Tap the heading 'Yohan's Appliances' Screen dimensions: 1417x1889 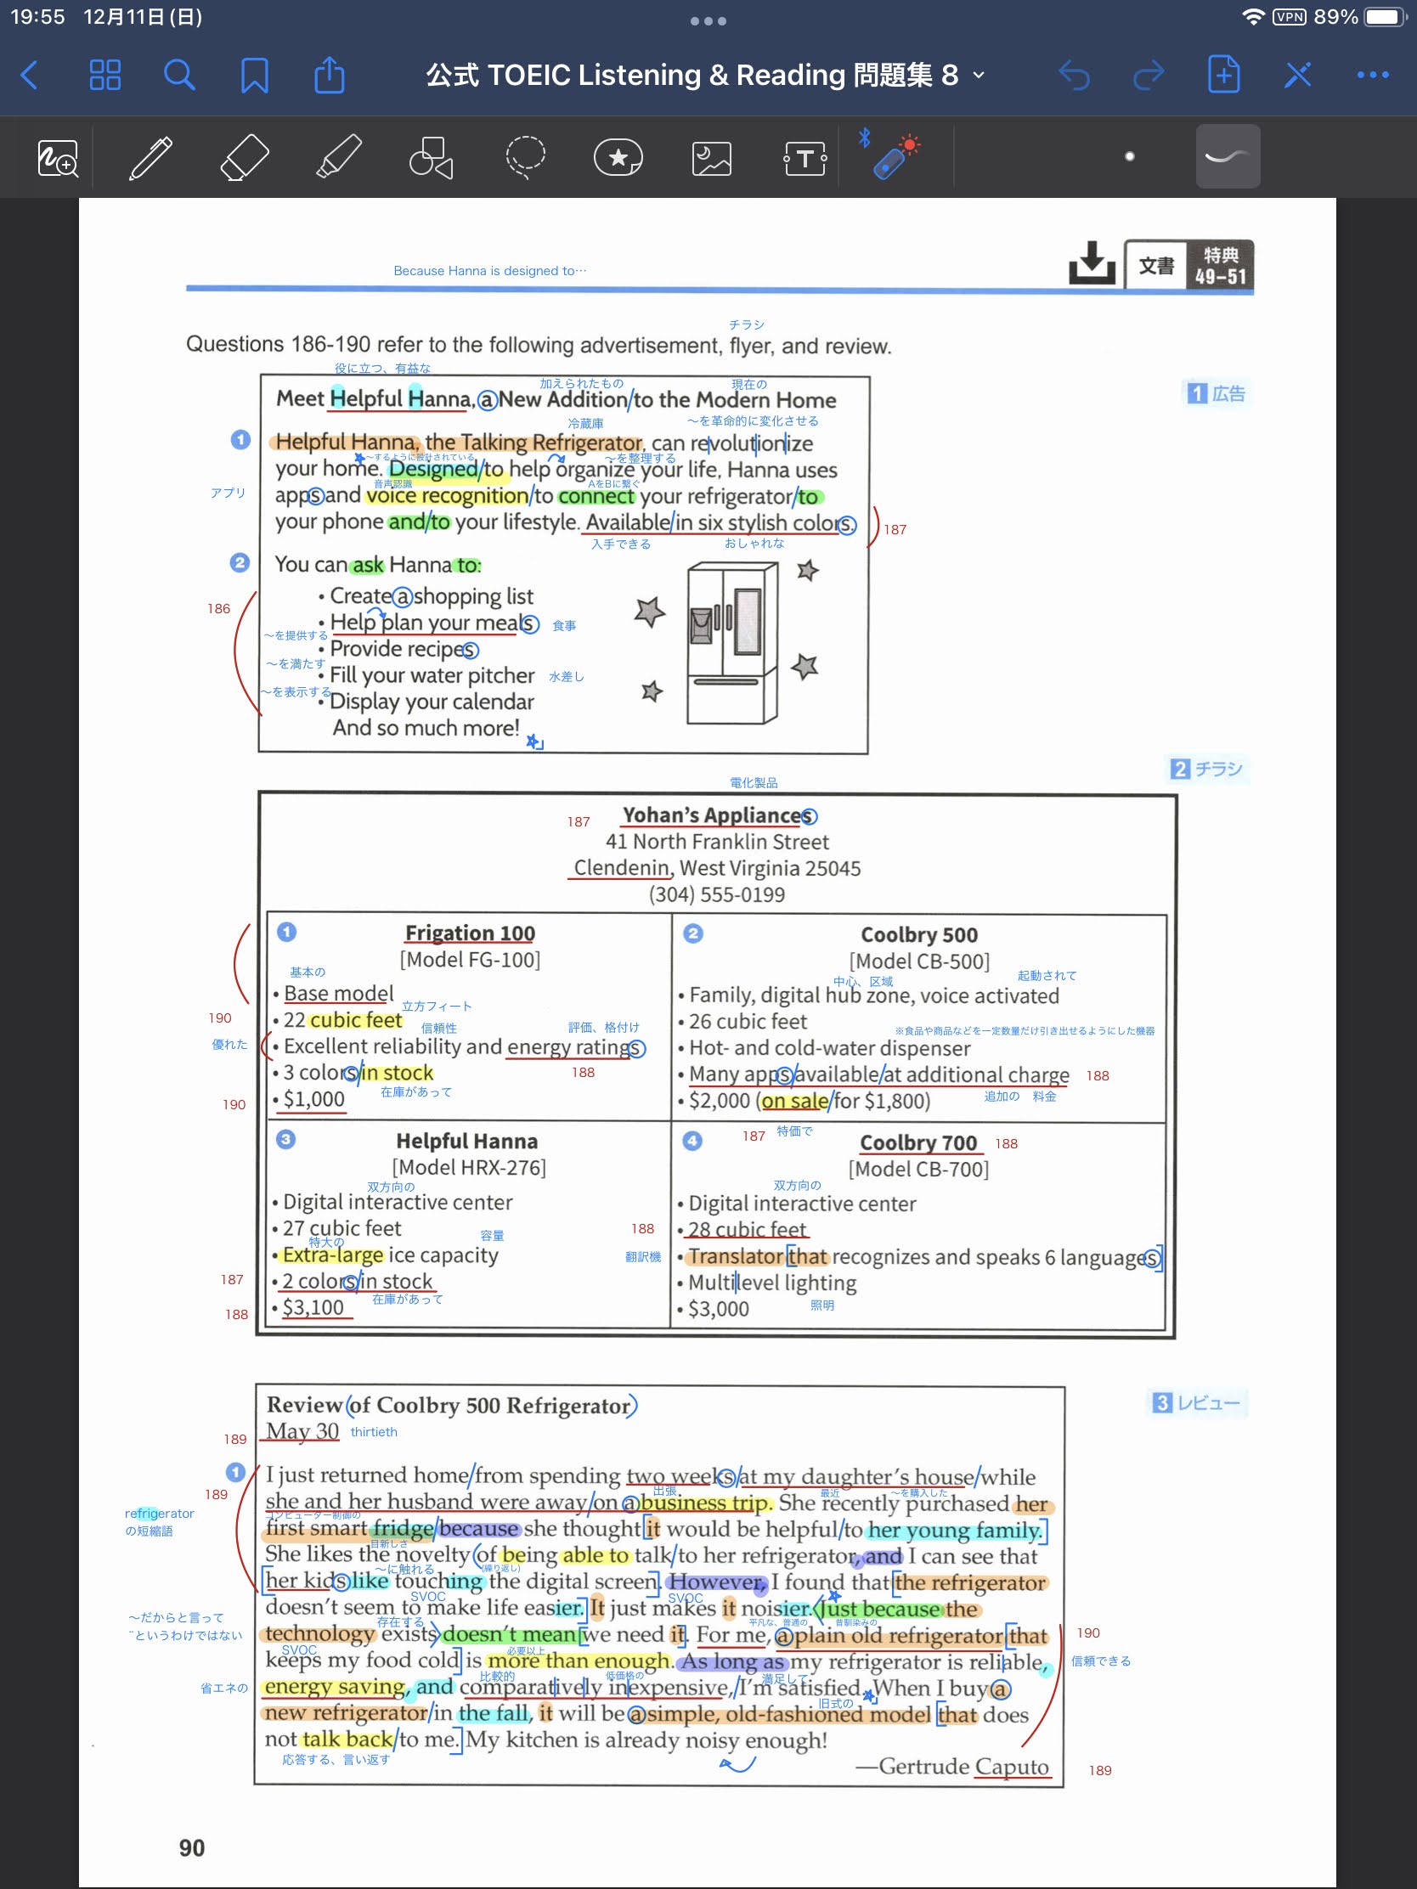pos(720,815)
